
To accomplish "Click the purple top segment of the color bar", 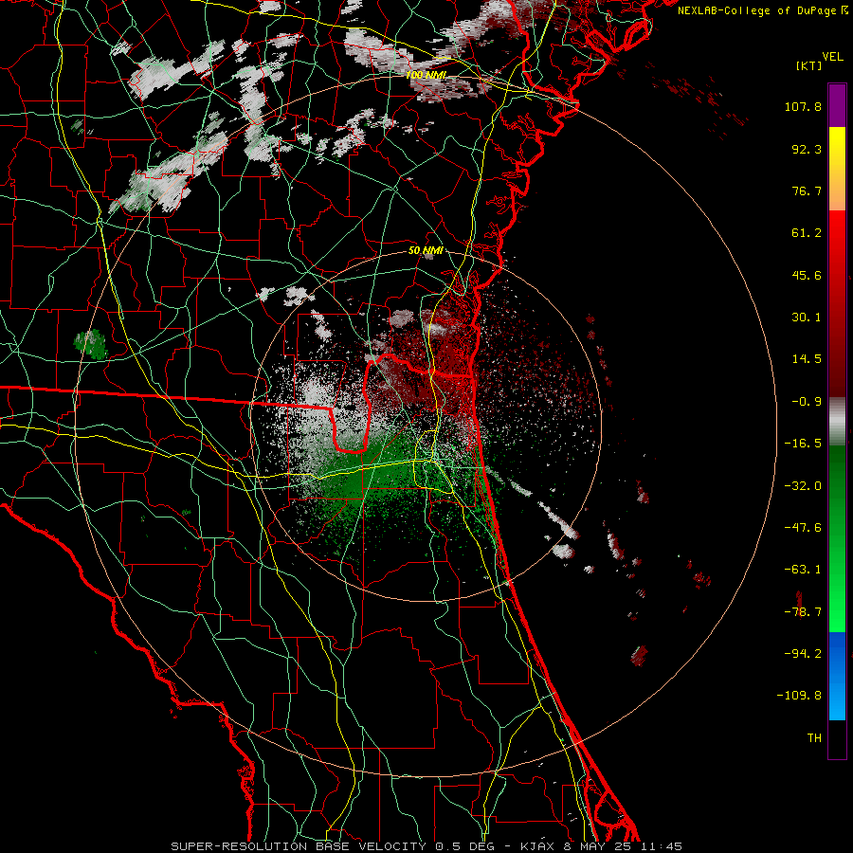I will point(837,105).
